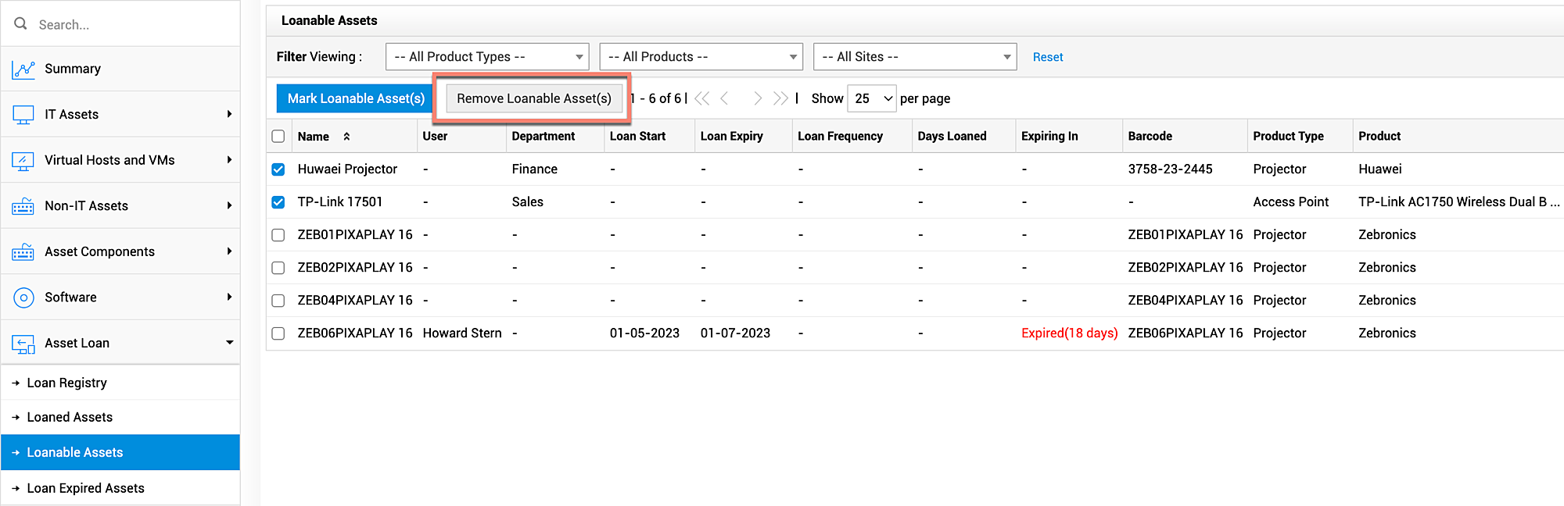1564x506 pixels.
Task: Toggle the select-all header checkbox
Action: click(x=278, y=137)
